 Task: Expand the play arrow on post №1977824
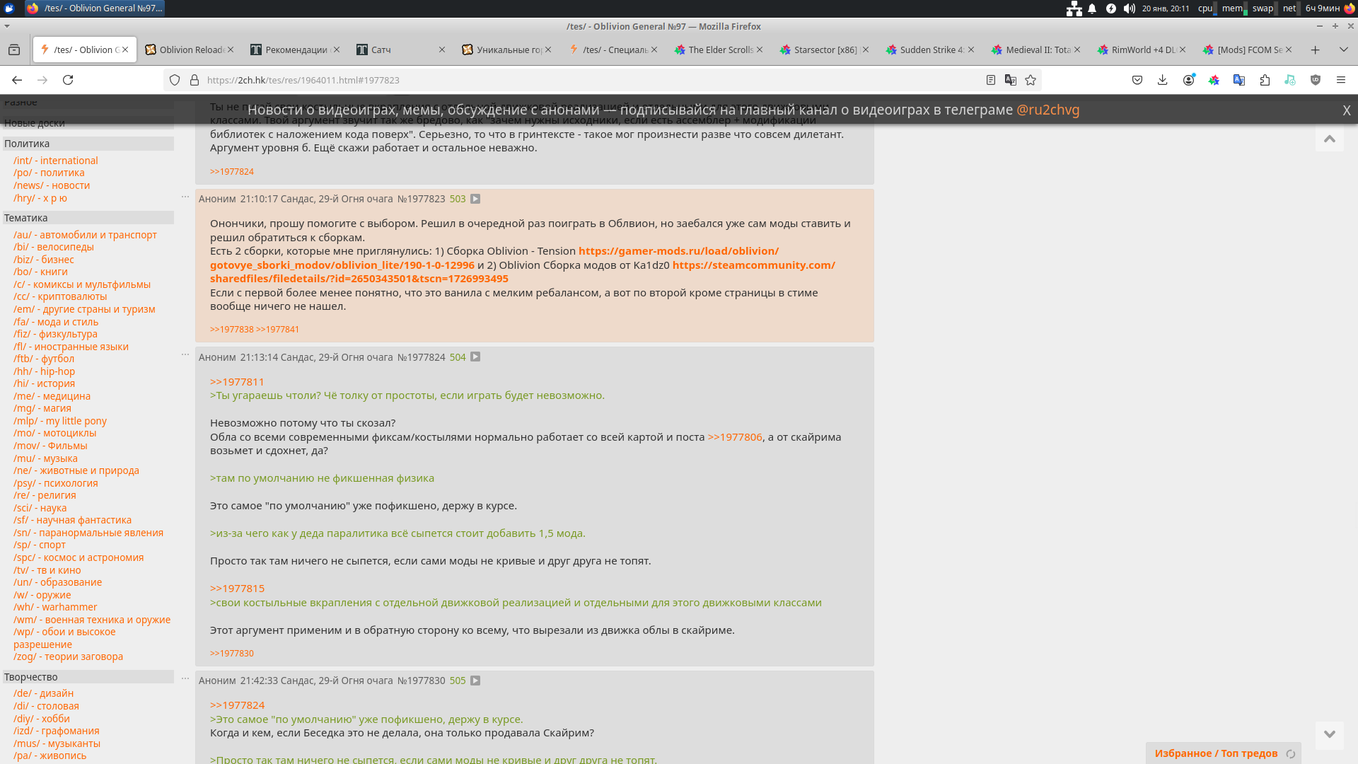pos(475,357)
